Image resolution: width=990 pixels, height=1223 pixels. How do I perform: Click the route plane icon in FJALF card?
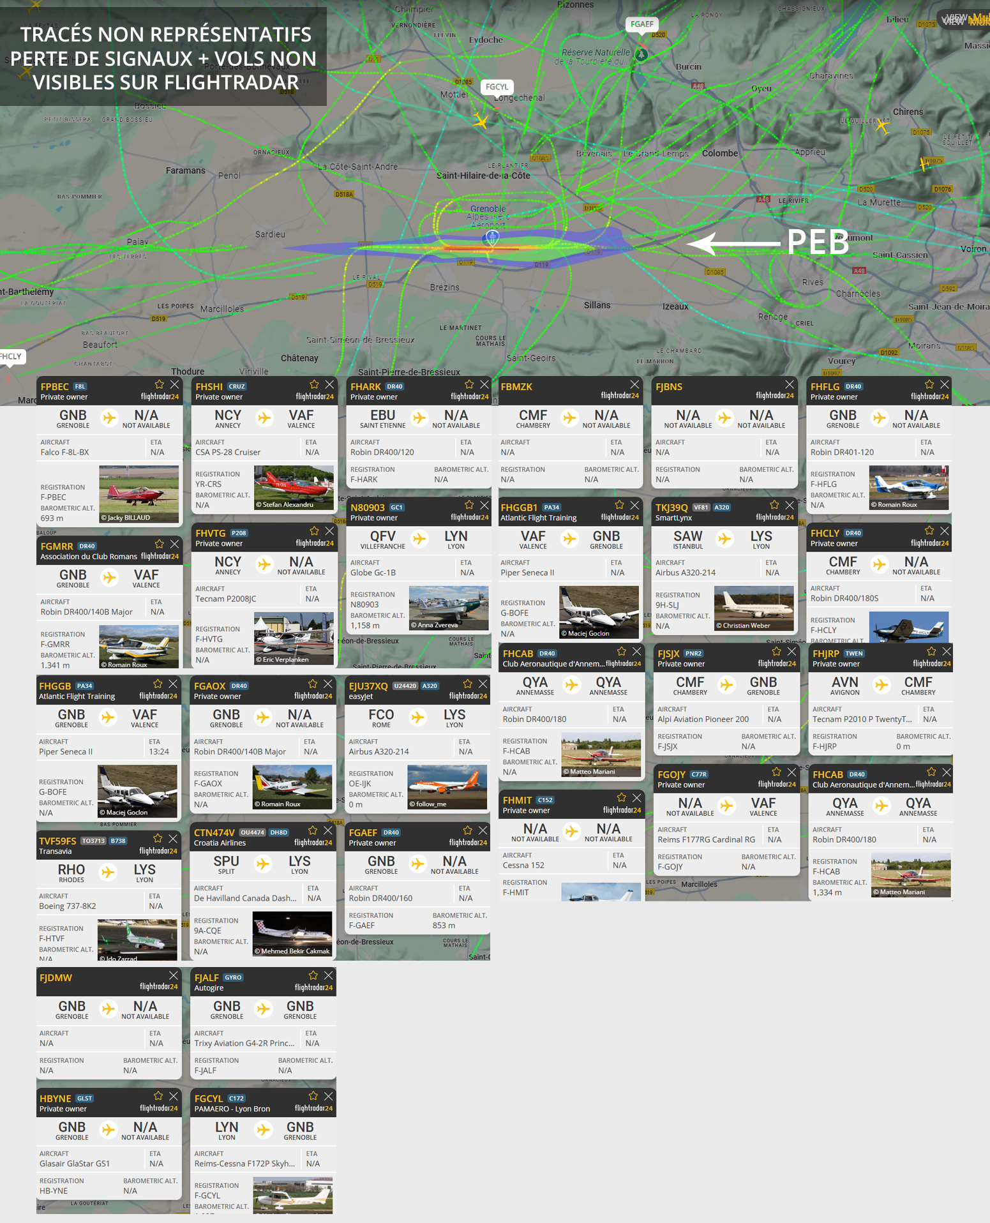point(263,1009)
